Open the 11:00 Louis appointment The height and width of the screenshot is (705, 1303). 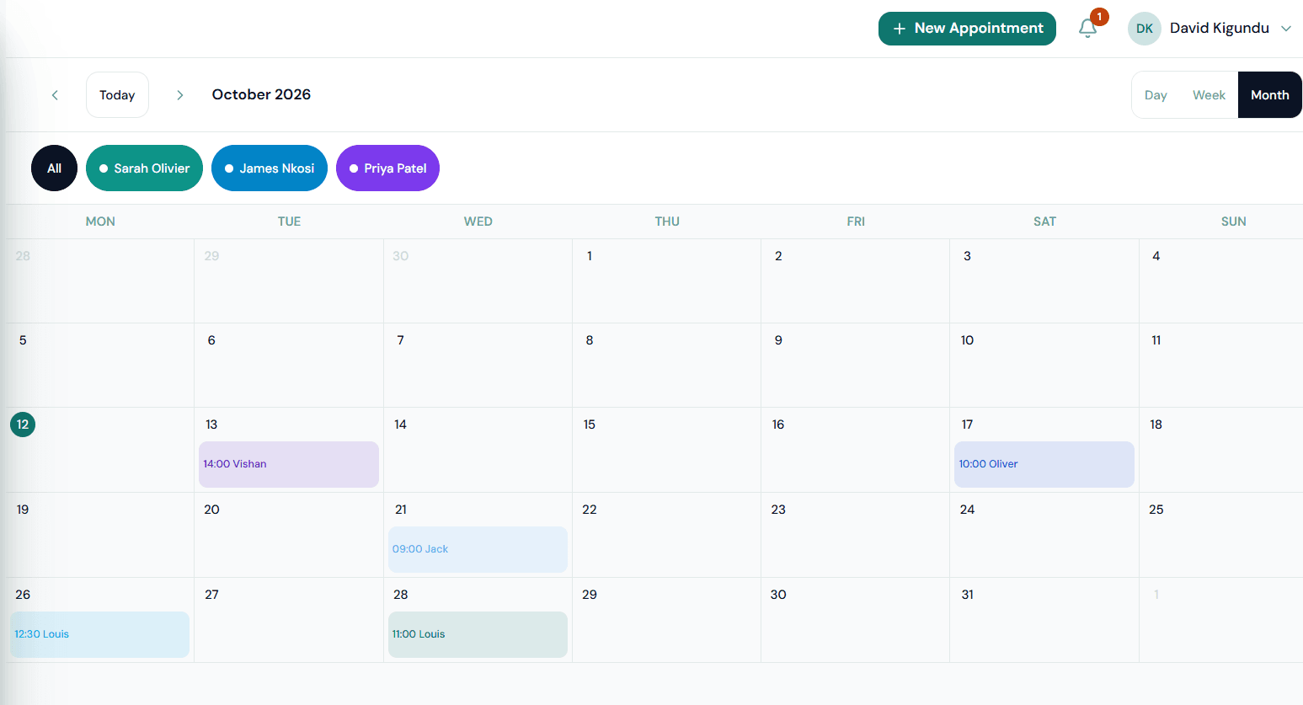[x=478, y=634]
